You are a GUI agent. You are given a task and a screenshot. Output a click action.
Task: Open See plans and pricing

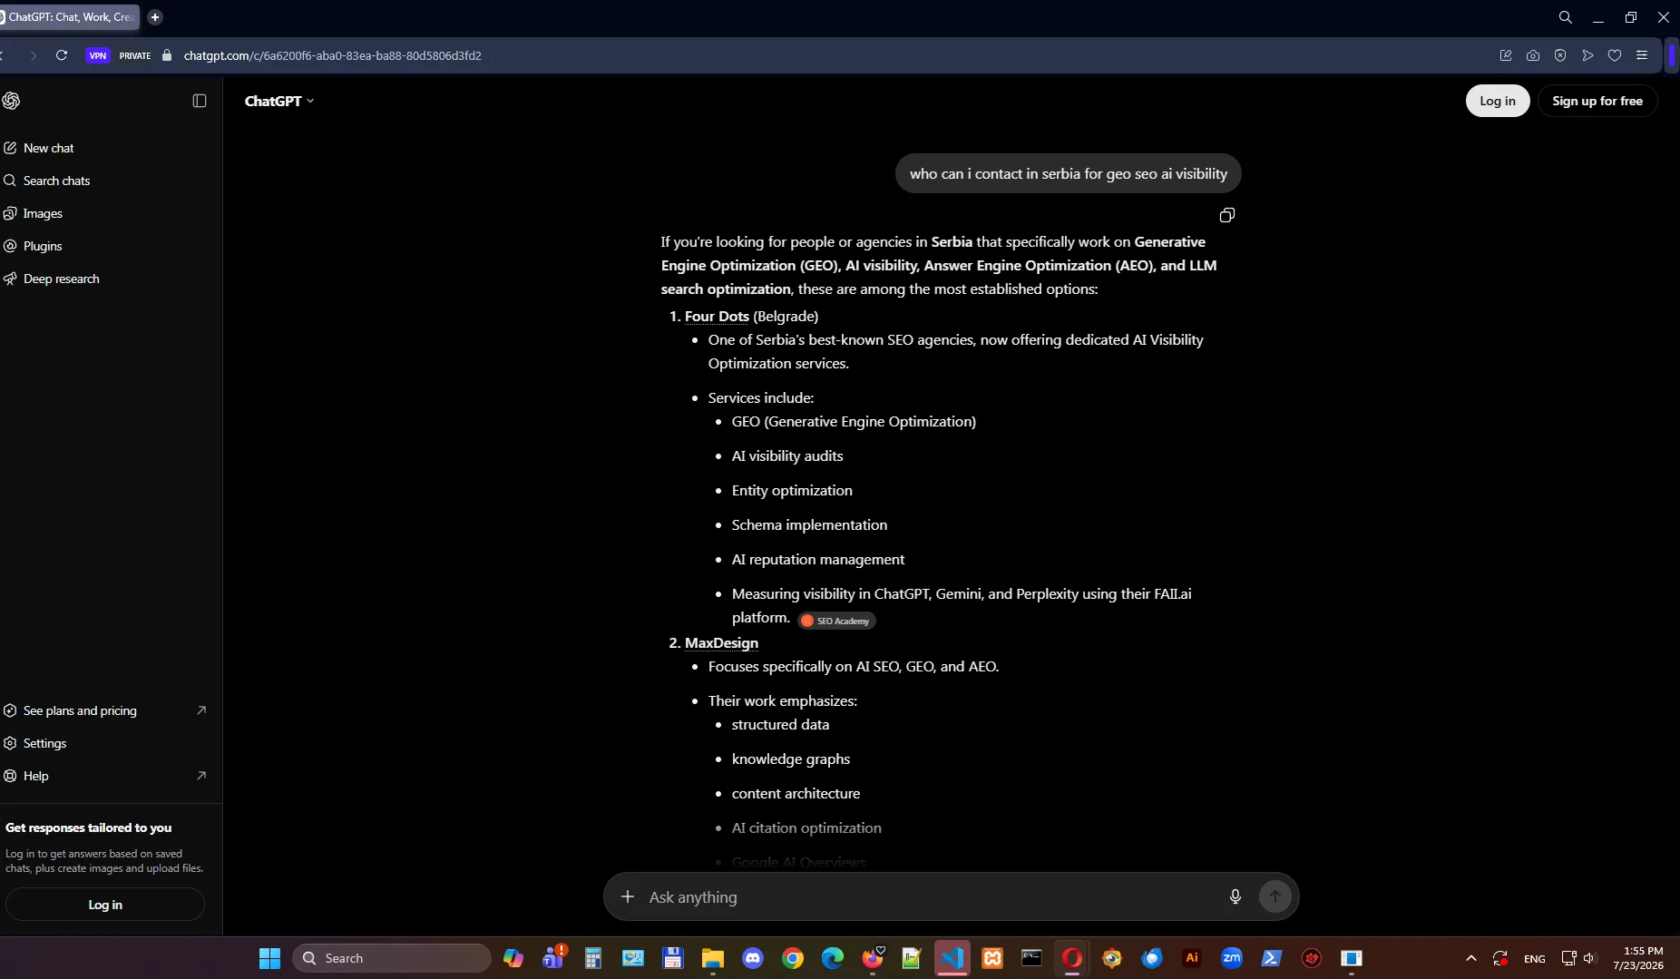pos(104,710)
